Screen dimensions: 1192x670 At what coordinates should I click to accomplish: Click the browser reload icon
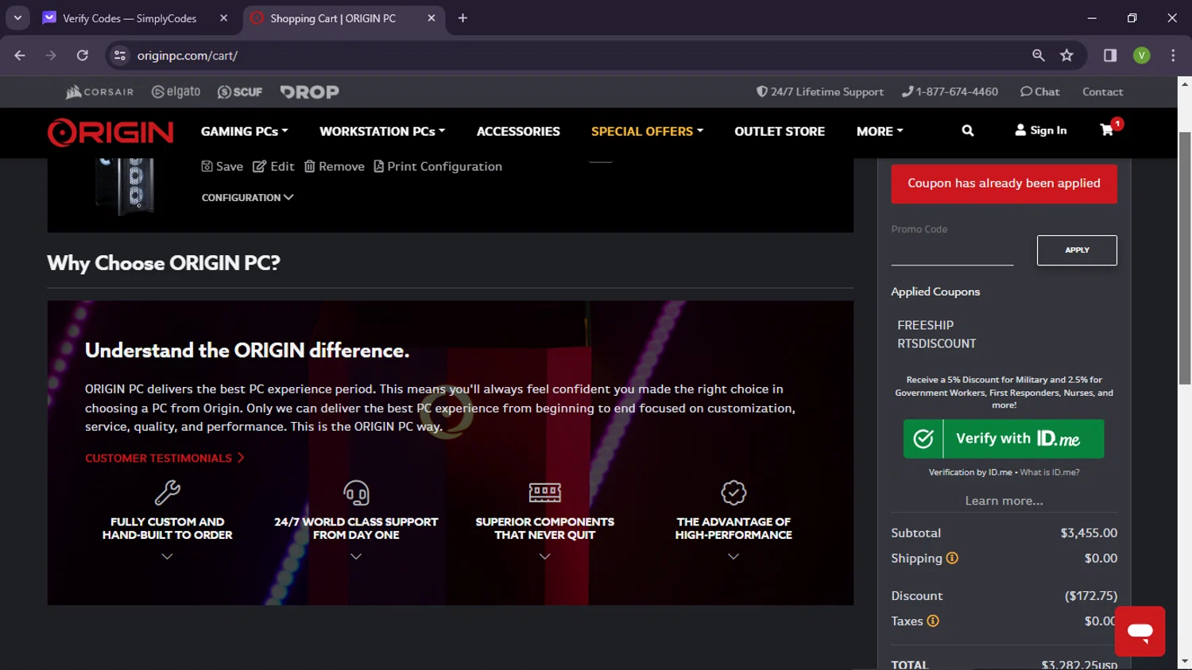pyautogui.click(x=83, y=55)
